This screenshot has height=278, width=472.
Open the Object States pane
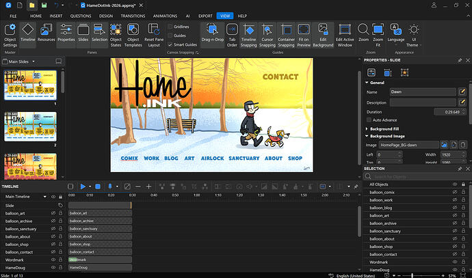pyautogui.click(x=116, y=33)
